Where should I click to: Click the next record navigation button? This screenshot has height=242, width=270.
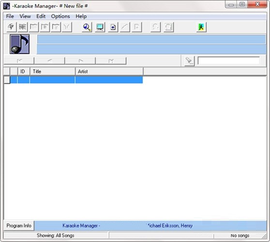tap(80, 61)
